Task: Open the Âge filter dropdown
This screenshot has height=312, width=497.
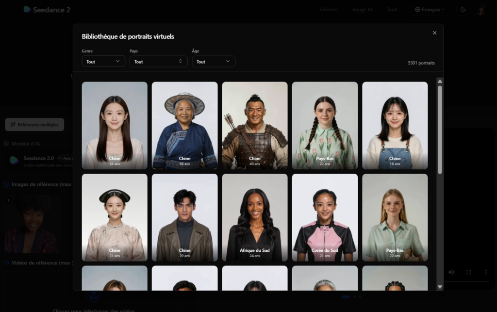Action: pos(214,61)
